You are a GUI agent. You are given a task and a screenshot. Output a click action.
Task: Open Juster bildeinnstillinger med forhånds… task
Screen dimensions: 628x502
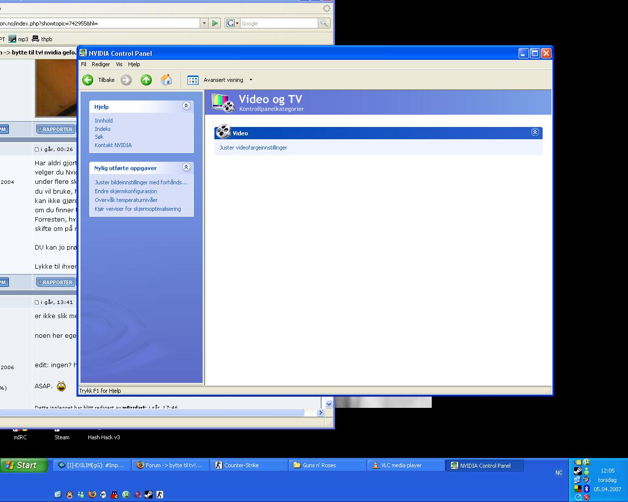pyautogui.click(x=141, y=182)
